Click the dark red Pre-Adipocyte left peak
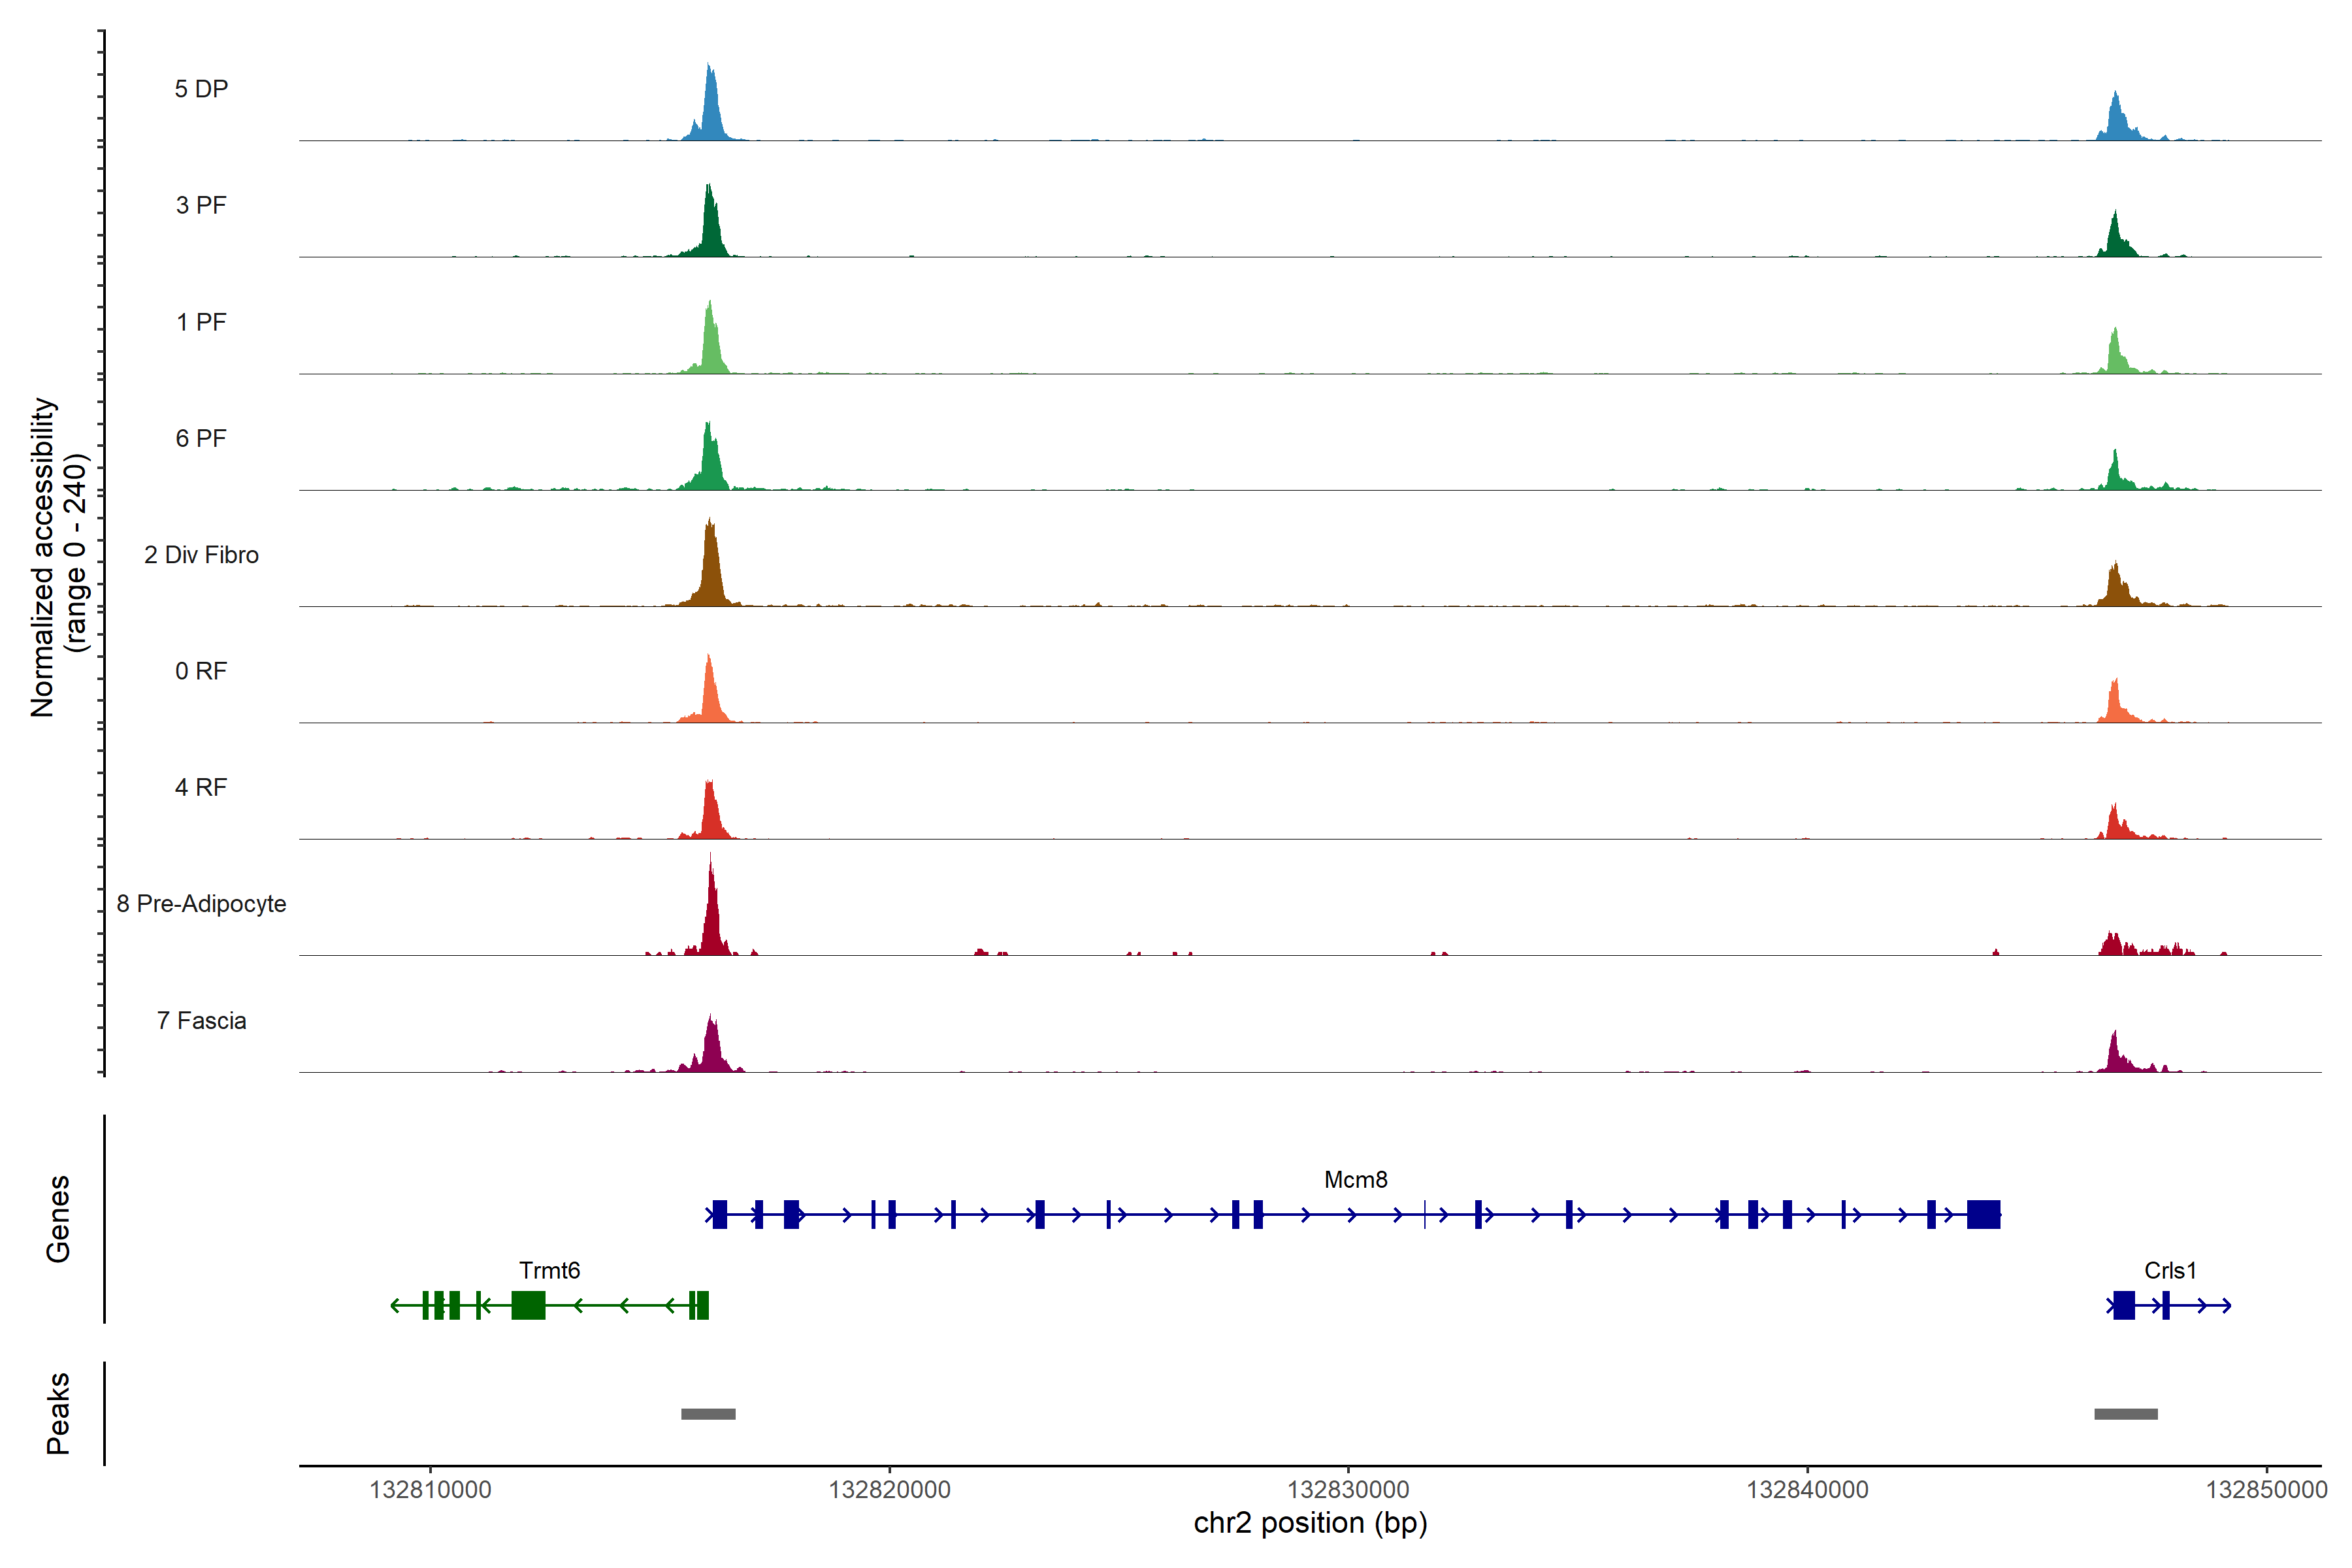Screen dimensions: 2352x1568 [x=711, y=925]
